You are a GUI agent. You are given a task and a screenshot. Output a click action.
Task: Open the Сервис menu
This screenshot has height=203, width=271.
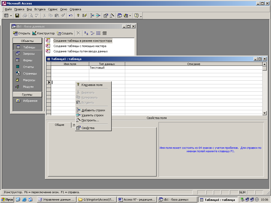[53, 9]
